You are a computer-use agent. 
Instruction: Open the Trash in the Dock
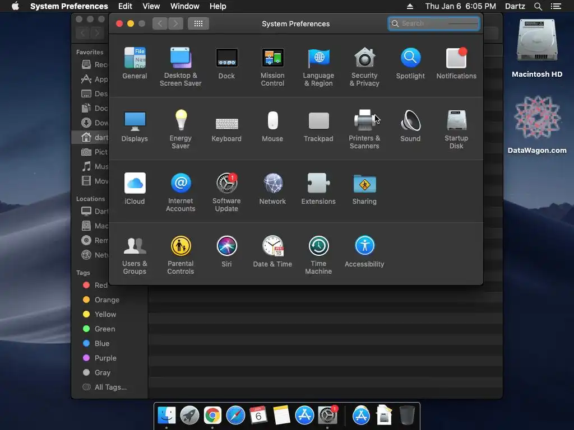pyautogui.click(x=407, y=415)
